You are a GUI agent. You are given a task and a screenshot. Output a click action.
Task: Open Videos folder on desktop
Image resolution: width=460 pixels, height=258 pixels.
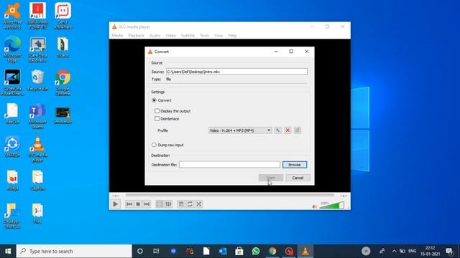pyautogui.click(x=63, y=47)
